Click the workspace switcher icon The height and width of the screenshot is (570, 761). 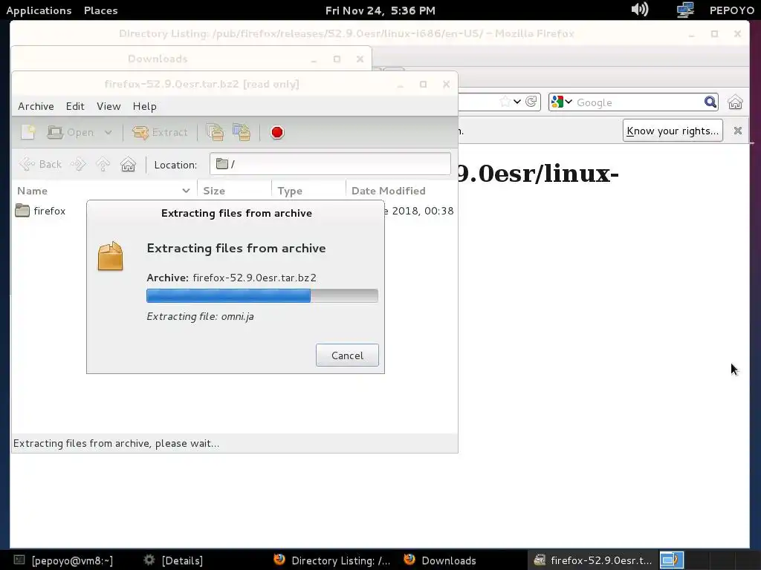click(671, 560)
